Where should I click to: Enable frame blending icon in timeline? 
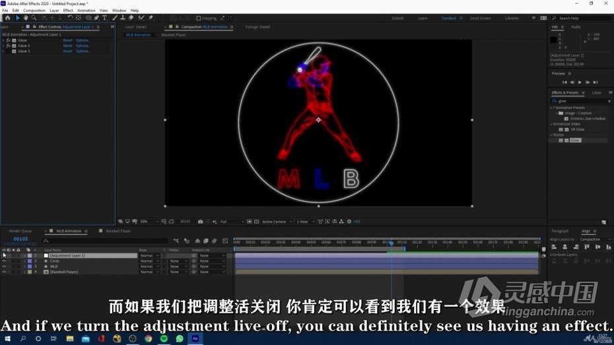(x=205, y=241)
